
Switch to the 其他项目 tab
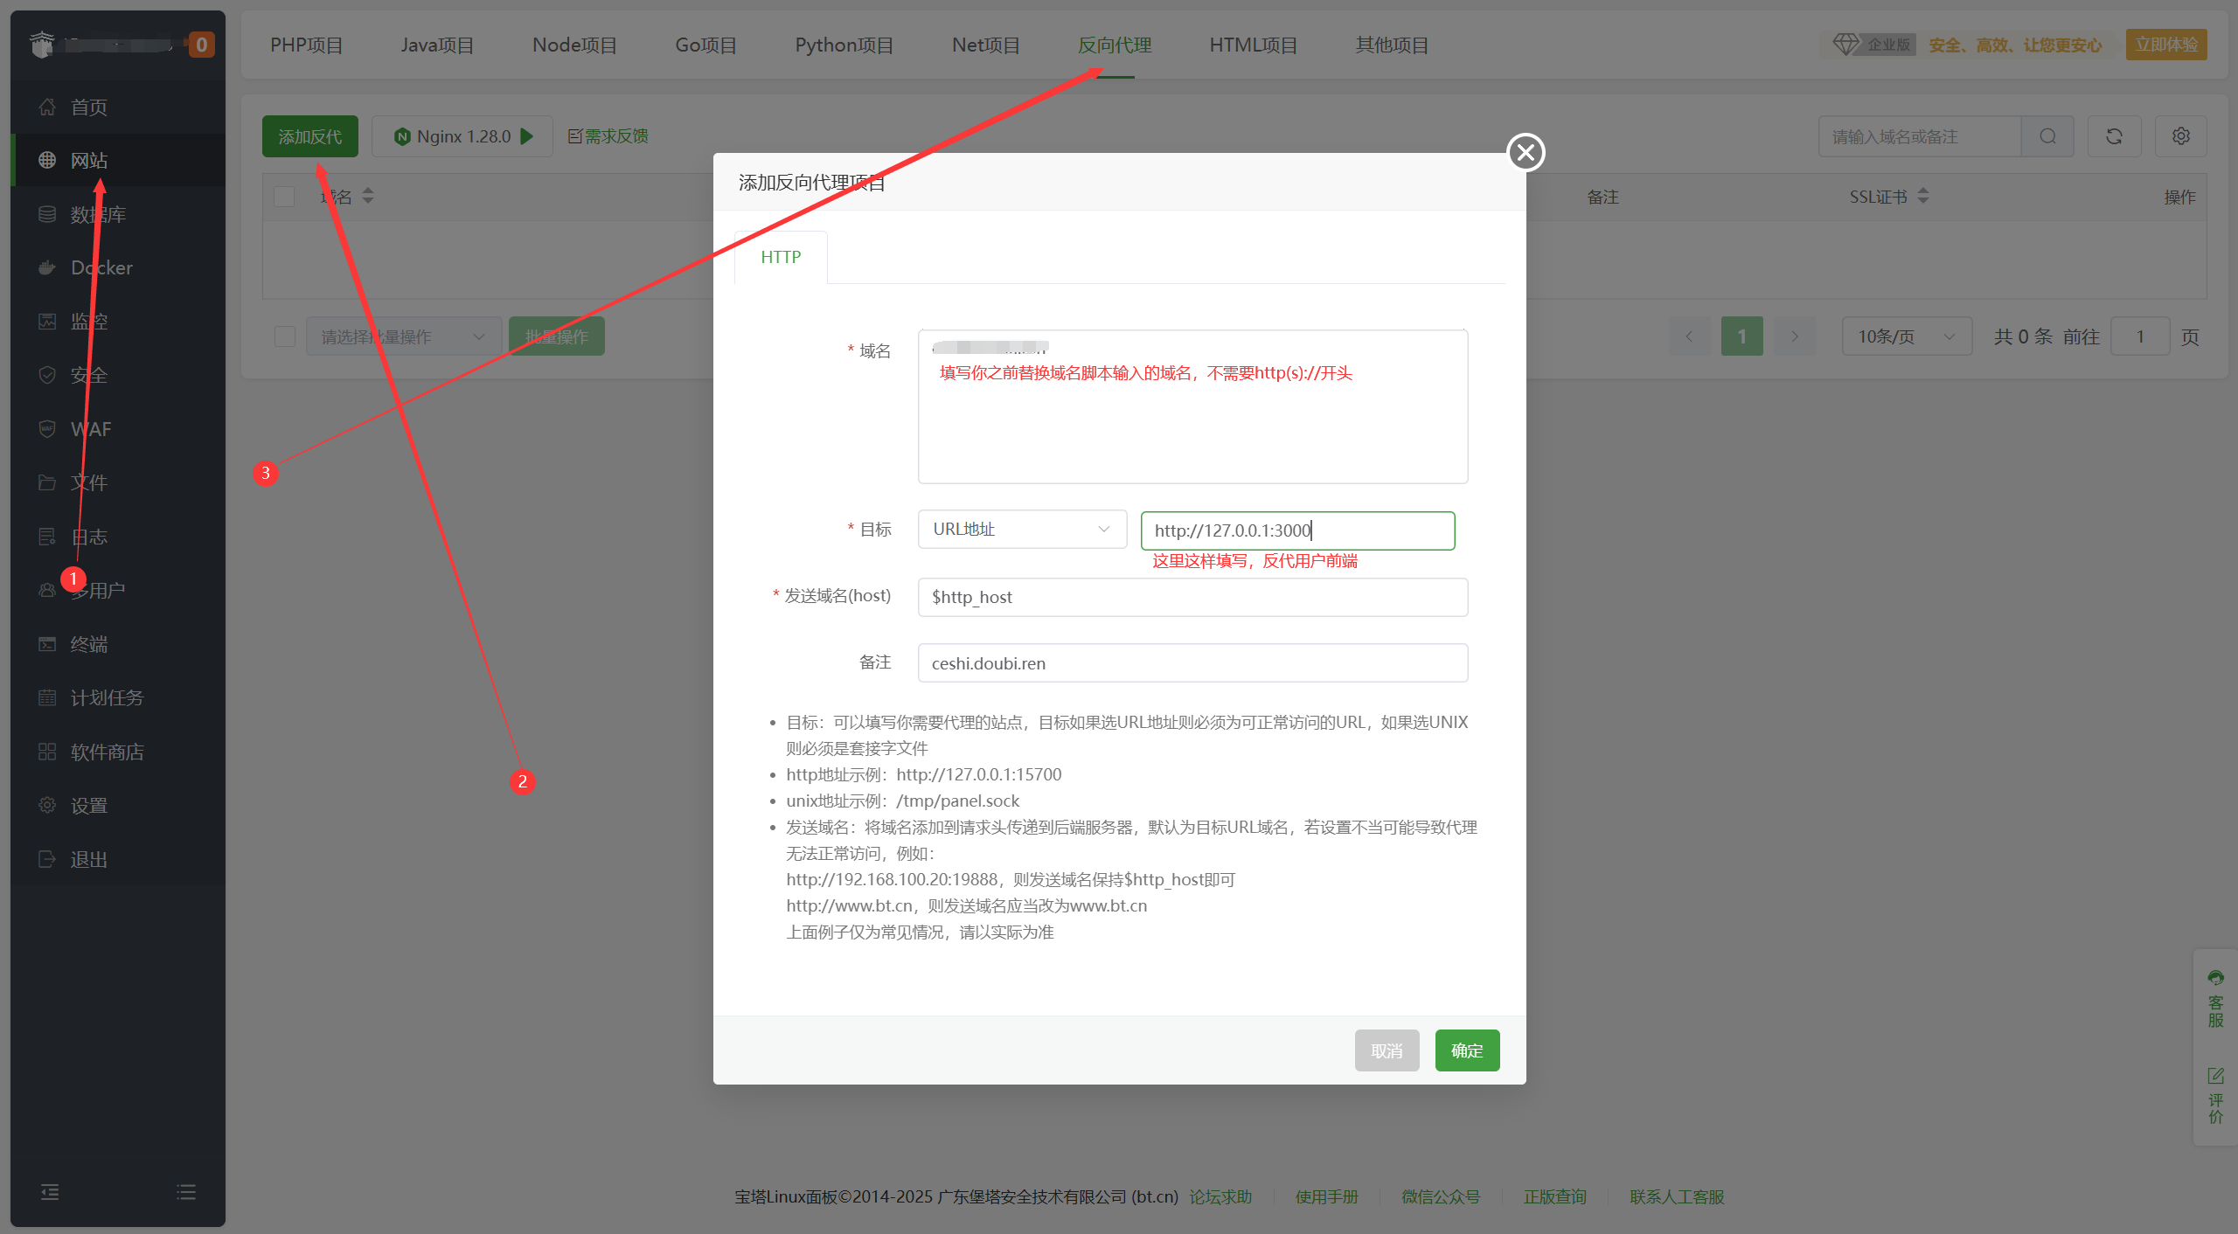(x=1392, y=45)
